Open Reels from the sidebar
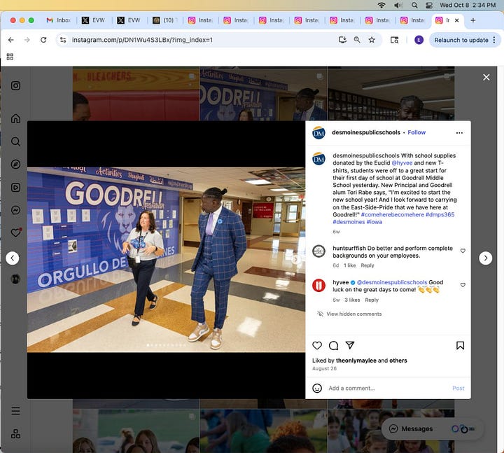 pos(15,187)
